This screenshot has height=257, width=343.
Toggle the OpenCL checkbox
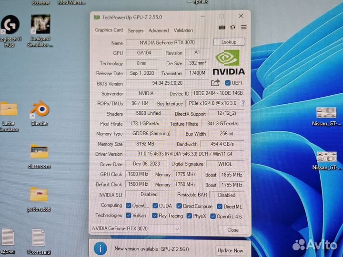coord(129,206)
